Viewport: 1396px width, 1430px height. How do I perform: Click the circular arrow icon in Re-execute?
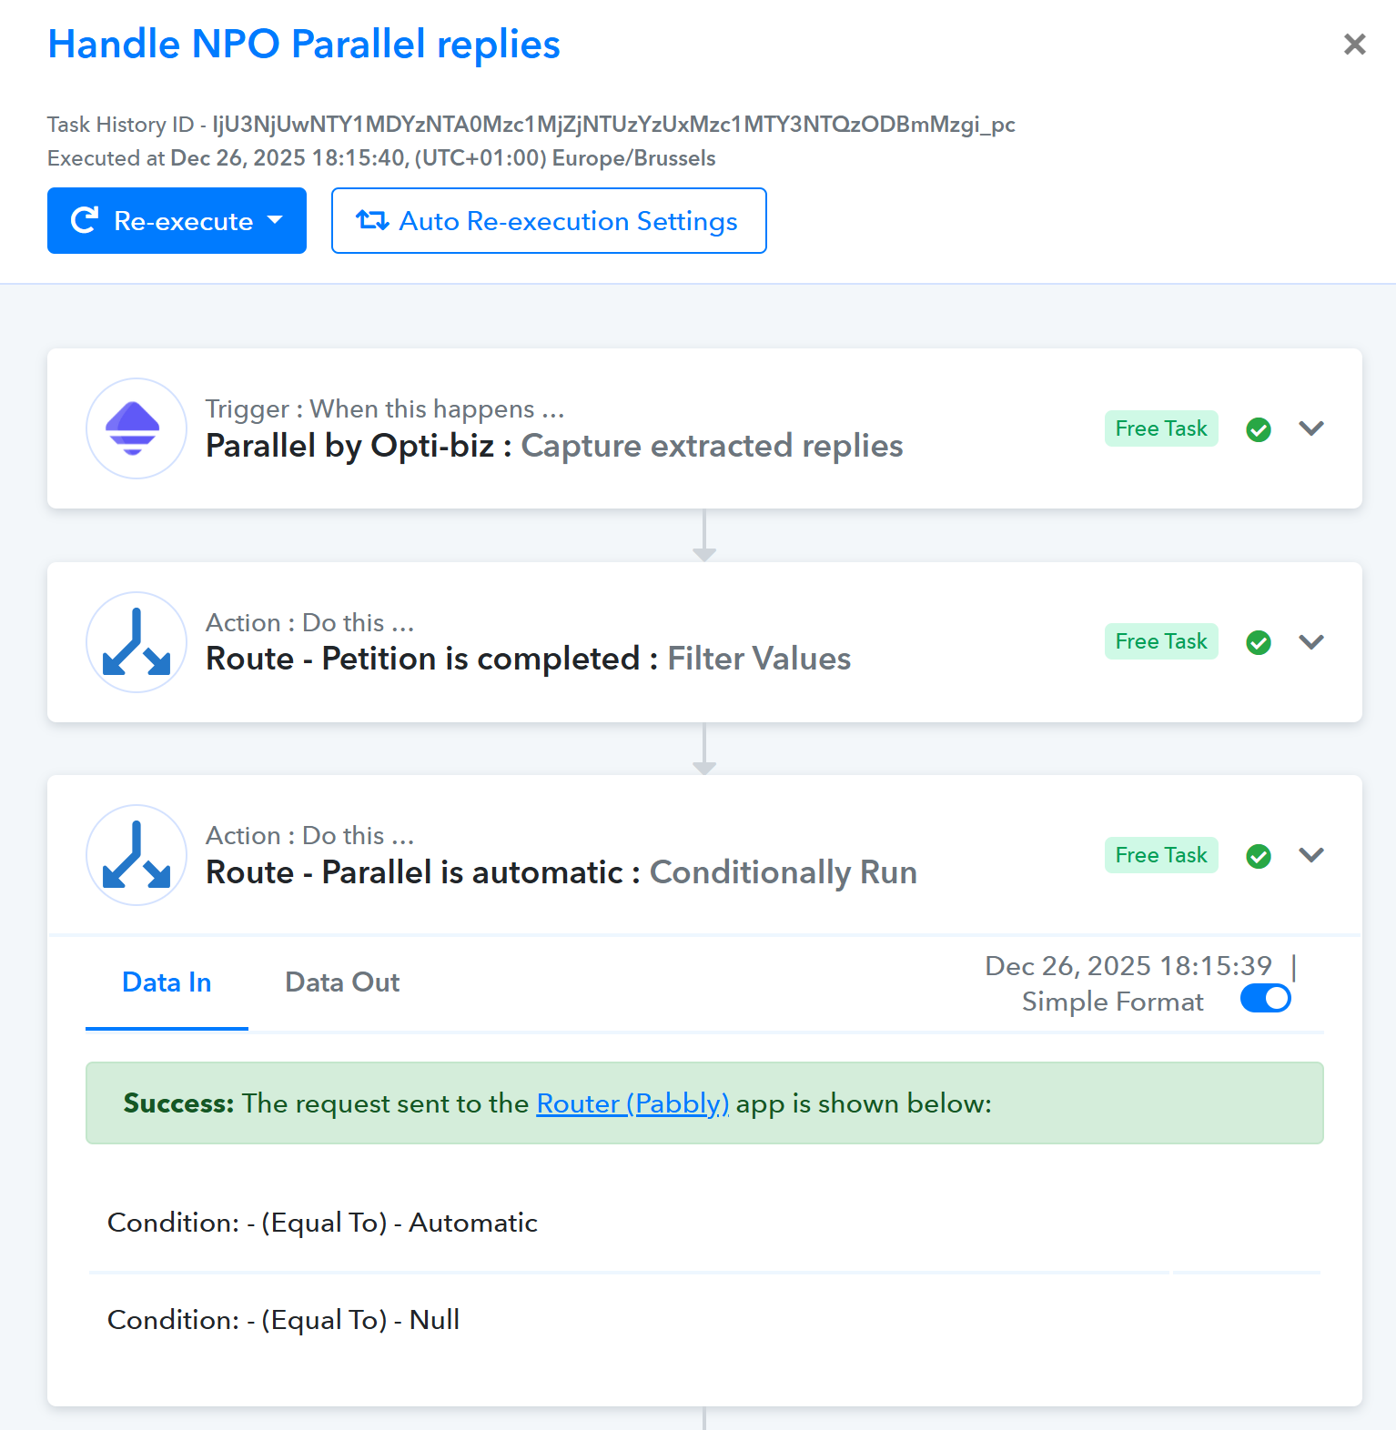[x=85, y=220]
